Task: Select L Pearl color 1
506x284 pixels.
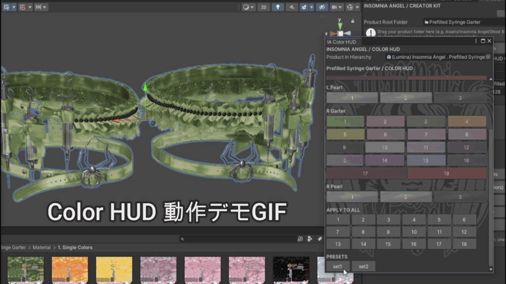Action: coord(352,98)
